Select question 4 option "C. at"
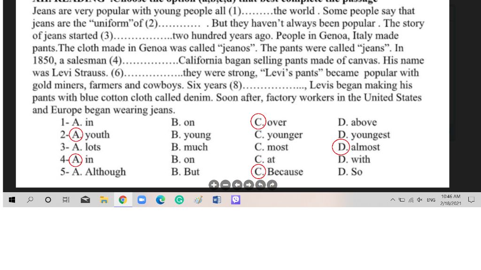 tap(265, 159)
